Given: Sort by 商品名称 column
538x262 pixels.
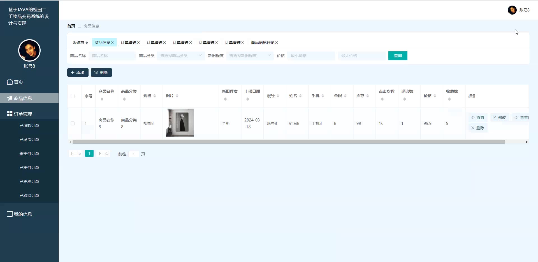Looking at the screenshot, I should [x=102, y=99].
